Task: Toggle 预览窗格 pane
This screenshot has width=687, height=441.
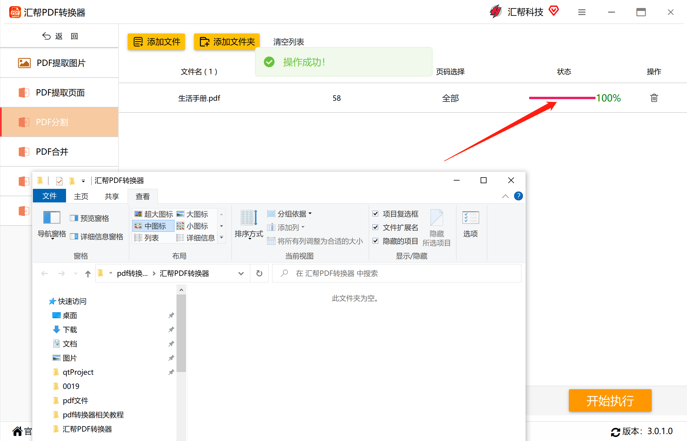Action: tap(89, 218)
